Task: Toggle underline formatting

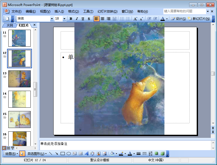Action: pyautogui.click(x=83, y=19)
